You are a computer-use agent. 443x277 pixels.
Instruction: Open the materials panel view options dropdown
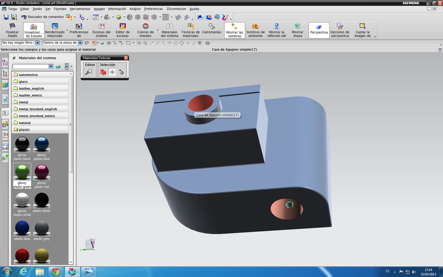pos(71,66)
